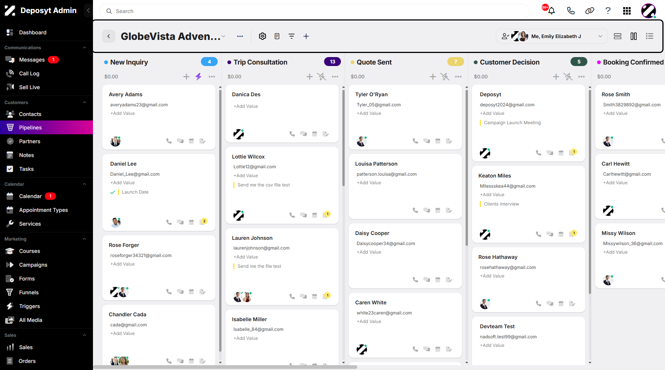Open Louisa Patterson card title

(x=376, y=164)
